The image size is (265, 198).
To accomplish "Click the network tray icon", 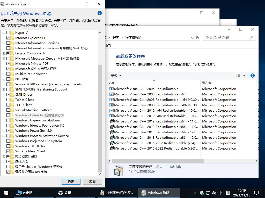I will [208, 193].
